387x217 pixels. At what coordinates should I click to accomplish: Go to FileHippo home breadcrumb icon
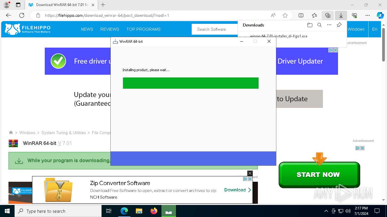point(11,133)
